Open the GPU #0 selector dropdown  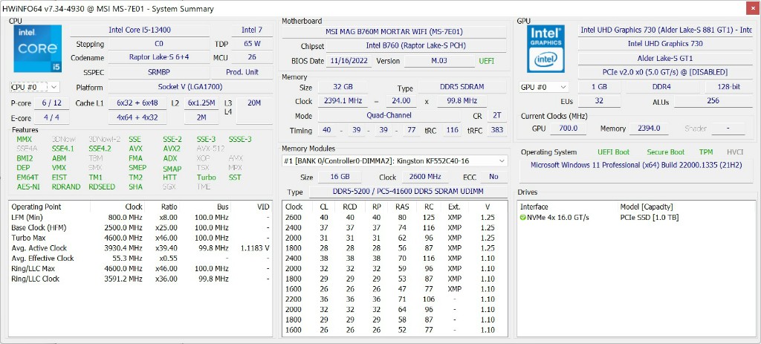[x=544, y=87]
